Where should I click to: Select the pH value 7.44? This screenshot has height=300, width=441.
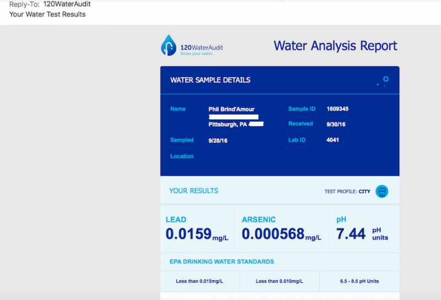click(x=351, y=234)
